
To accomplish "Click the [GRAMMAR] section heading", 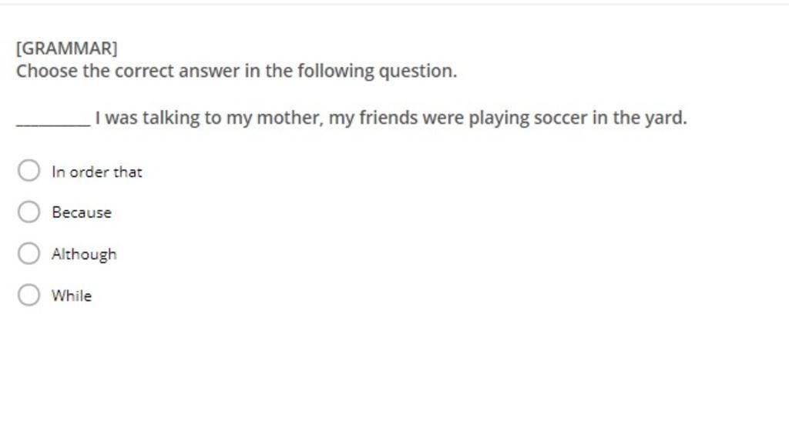I will click(x=66, y=48).
